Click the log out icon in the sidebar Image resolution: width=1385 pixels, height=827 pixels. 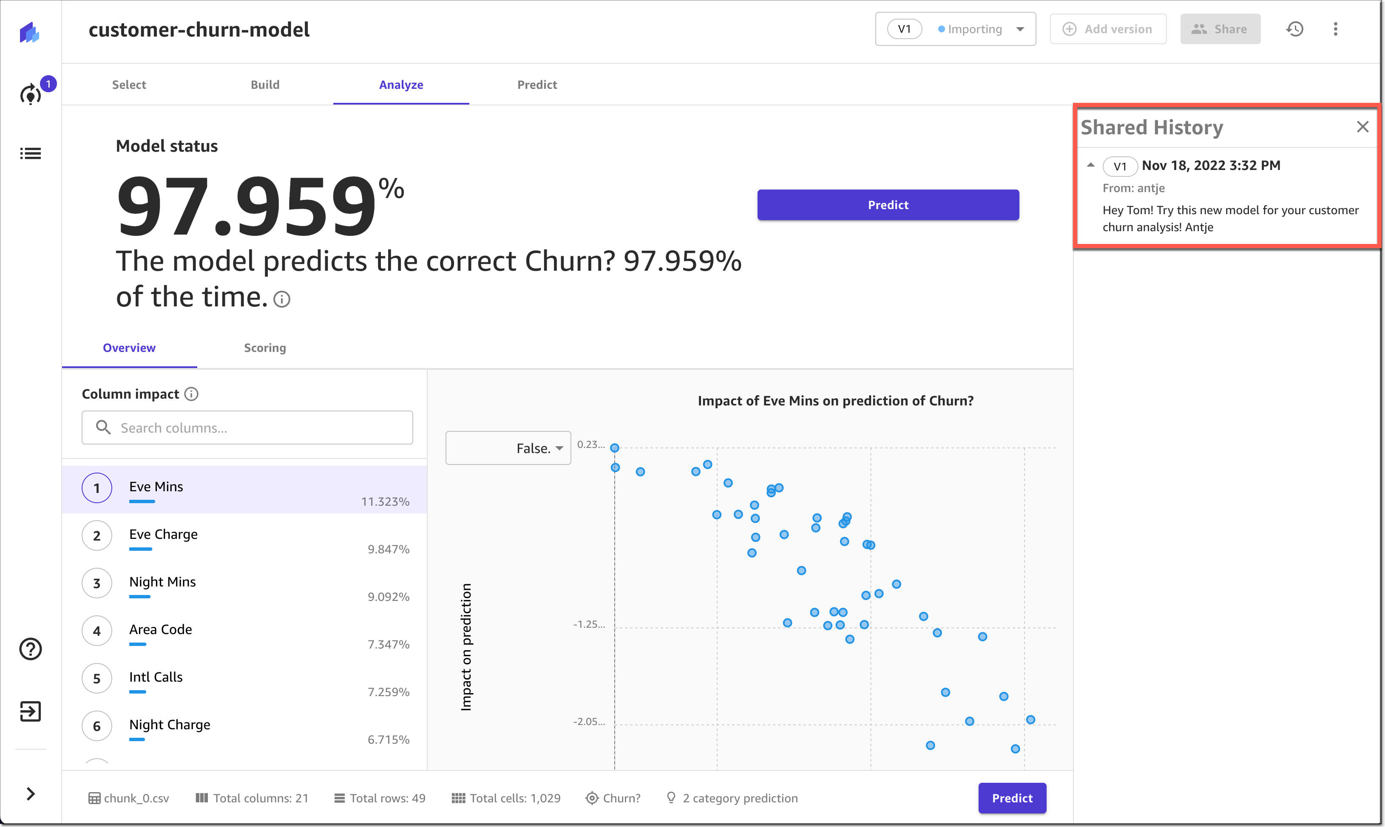click(31, 711)
